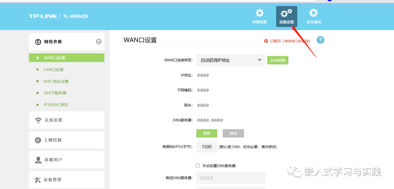Select WAN口设置 in sidebar
This screenshot has width=394, height=189.
67,58
